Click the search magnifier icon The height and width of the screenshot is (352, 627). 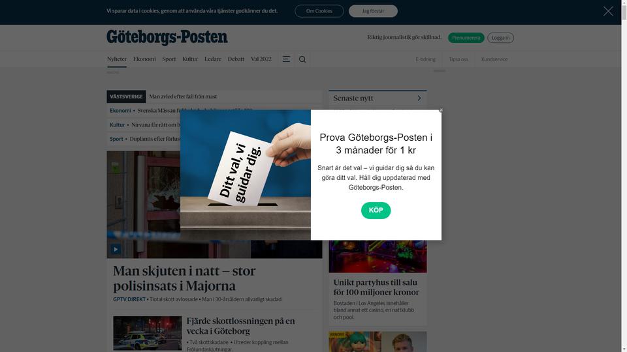pyautogui.click(x=302, y=59)
